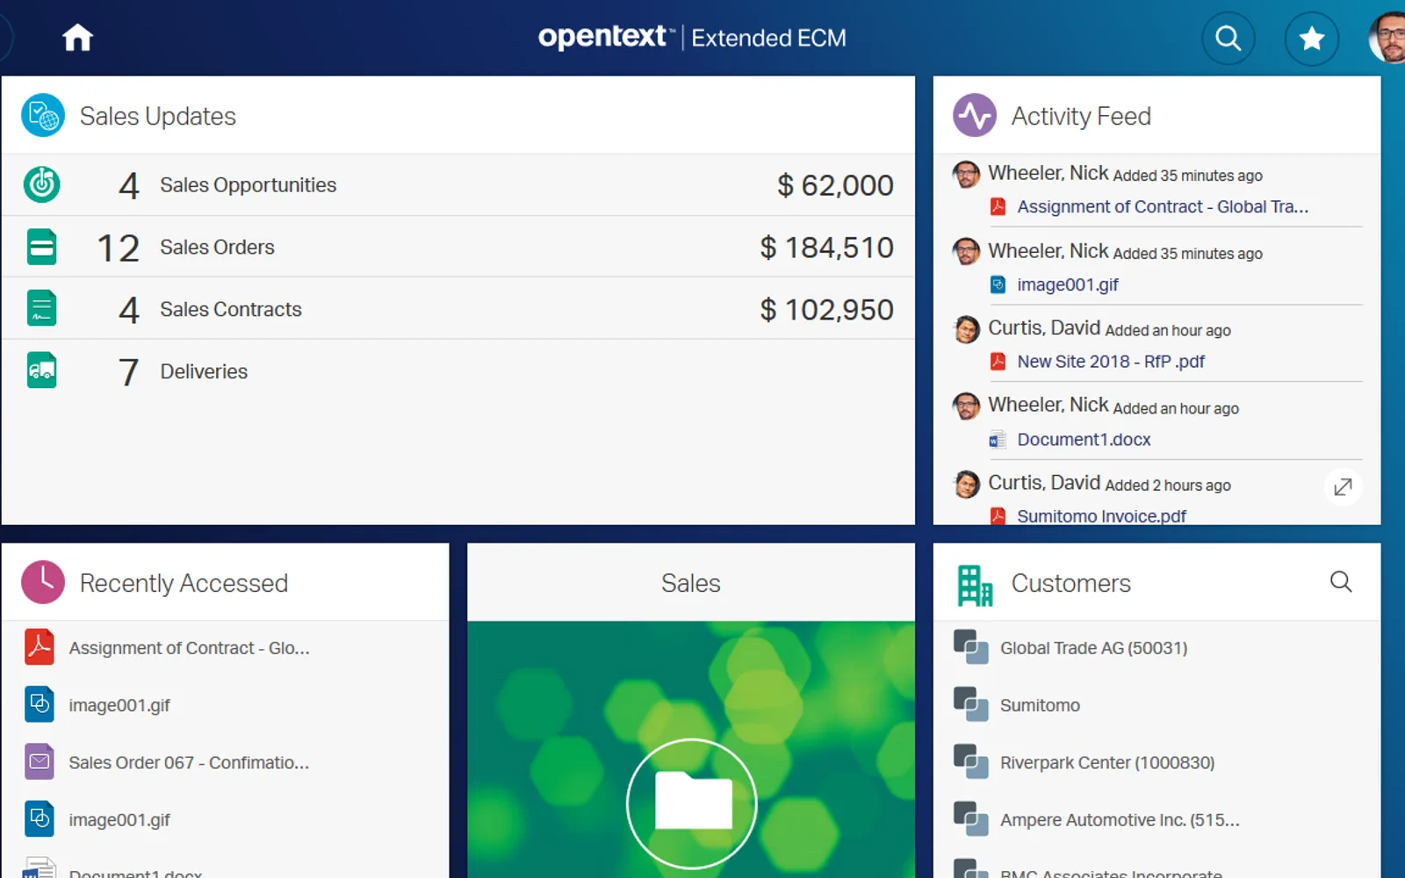
Task: Open Document1.docx link in Activity Feed
Action: click(1084, 439)
